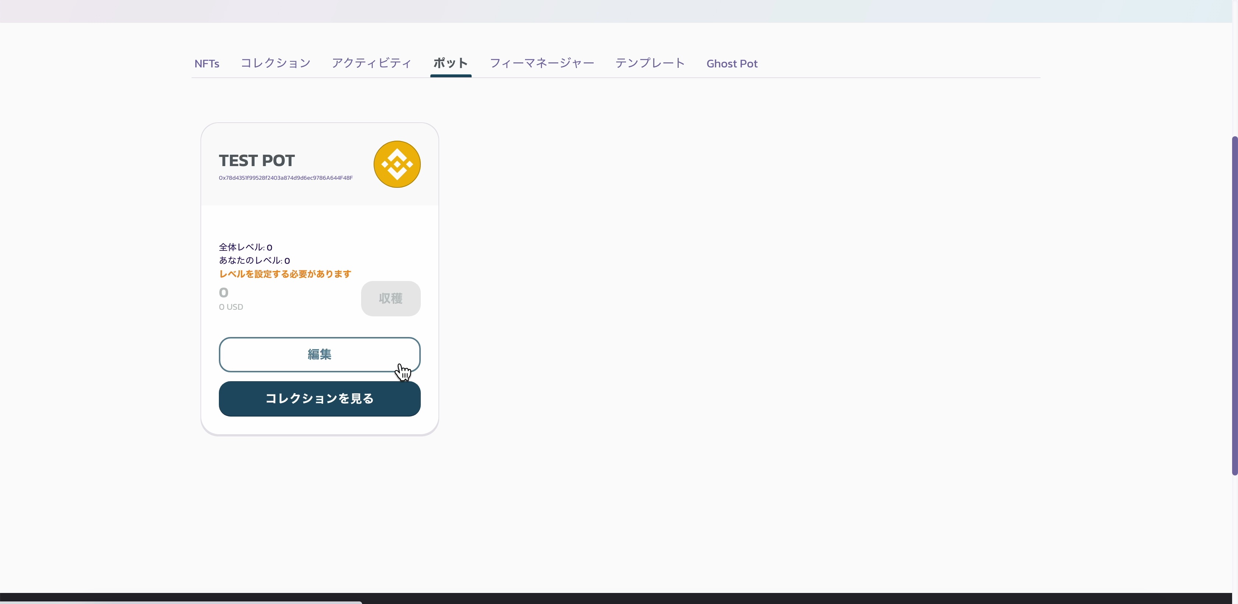
Task: Switch to the テンプレート tab
Action: (650, 63)
